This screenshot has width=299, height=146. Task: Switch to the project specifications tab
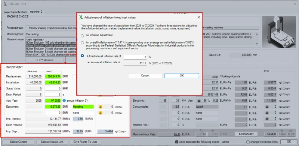16,12
